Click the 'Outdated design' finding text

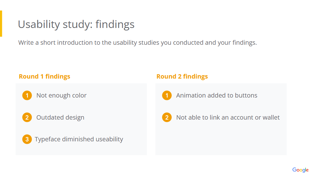60,117
